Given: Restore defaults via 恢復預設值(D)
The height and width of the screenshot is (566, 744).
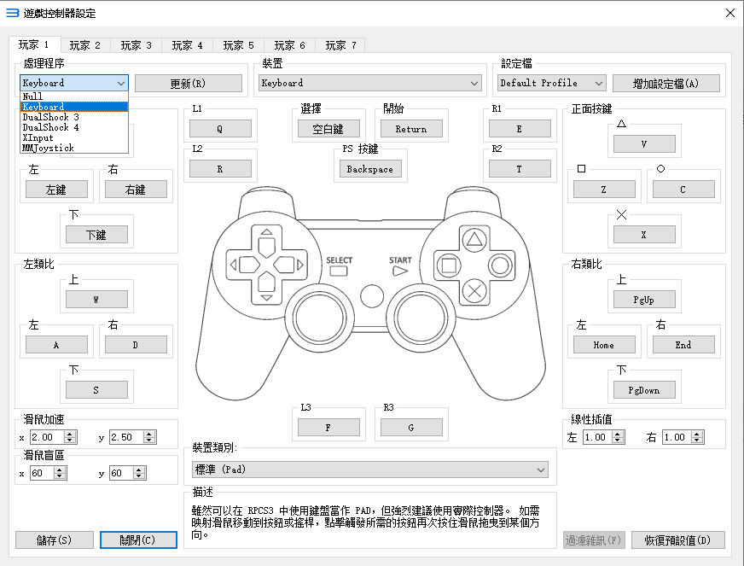Looking at the screenshot, I should tap(679, 540).
